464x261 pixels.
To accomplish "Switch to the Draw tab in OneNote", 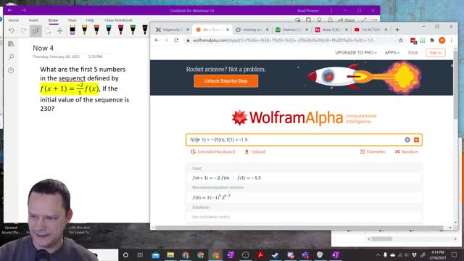I will click(53, 20).
